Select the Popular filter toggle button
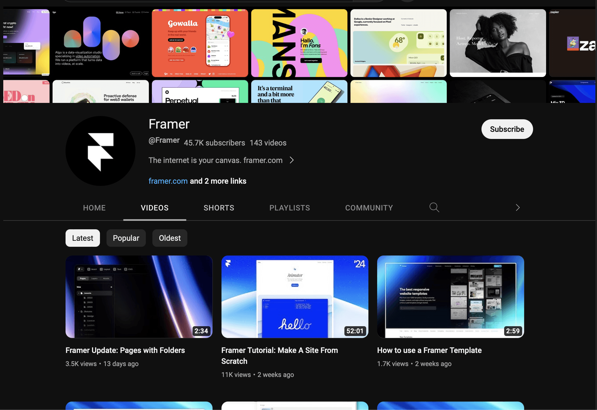 tap(126, 238)
